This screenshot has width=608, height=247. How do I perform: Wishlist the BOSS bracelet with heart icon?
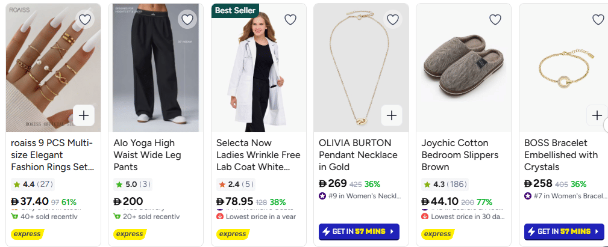pyautogui.click(x=598, y=20)
